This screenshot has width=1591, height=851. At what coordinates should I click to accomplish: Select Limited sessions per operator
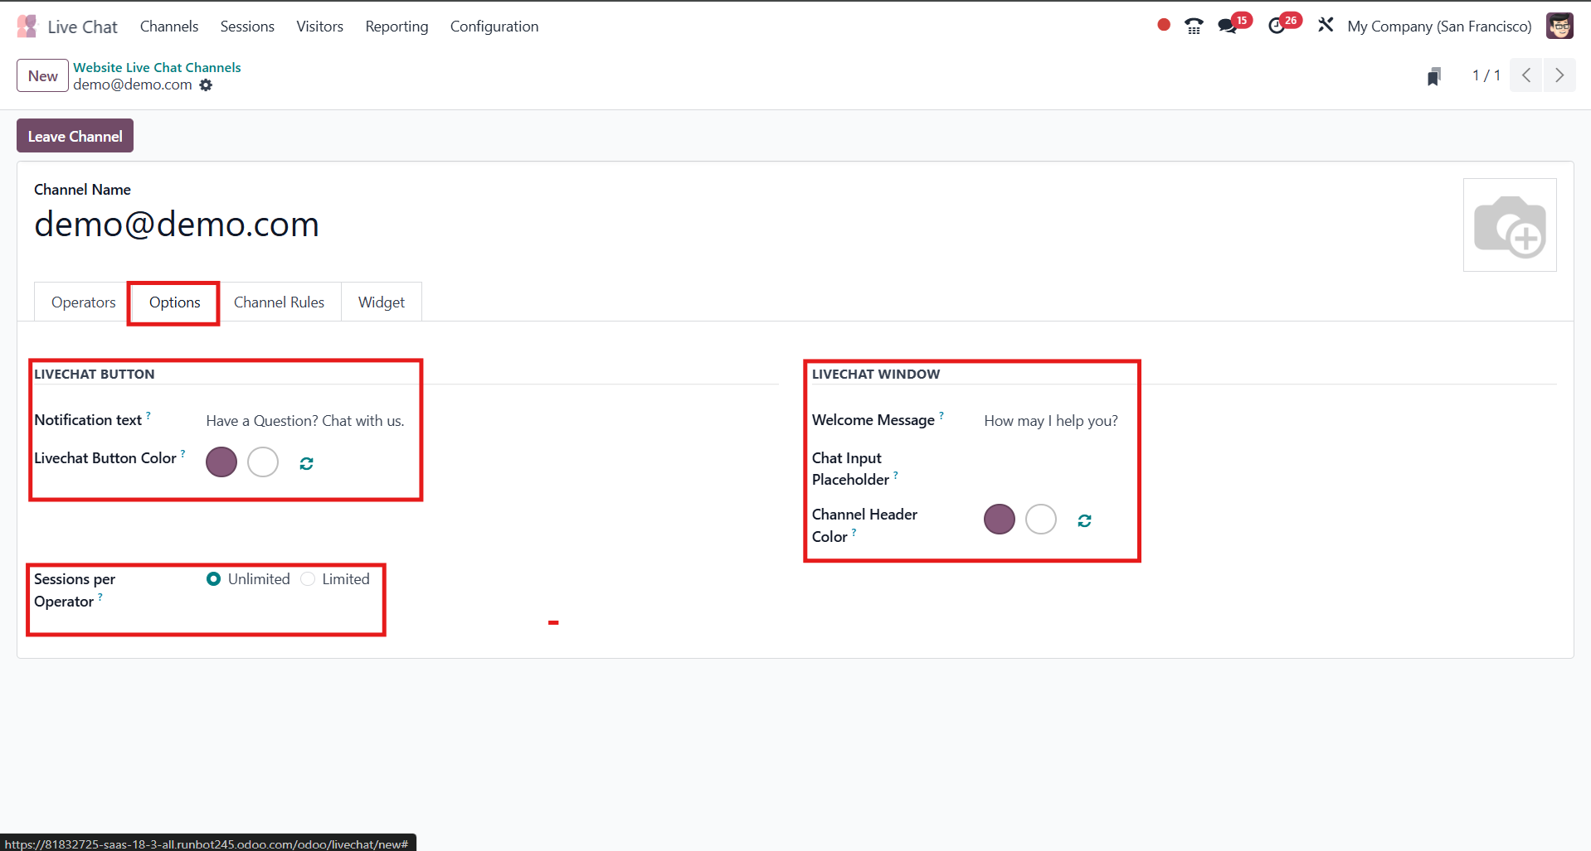click(x=308, y=578)
